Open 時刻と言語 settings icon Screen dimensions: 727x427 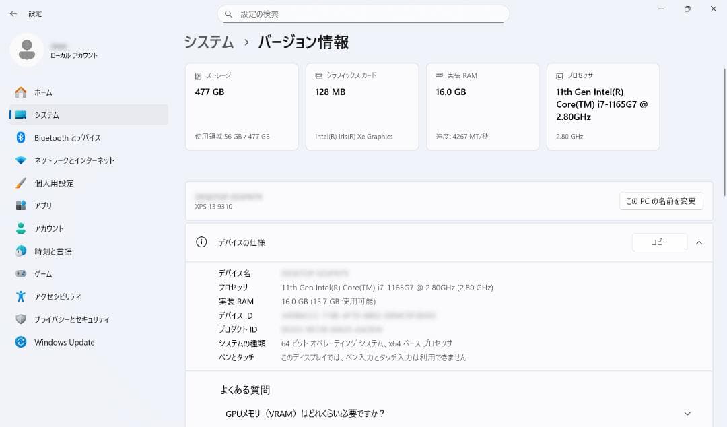(x=21, y=251)
